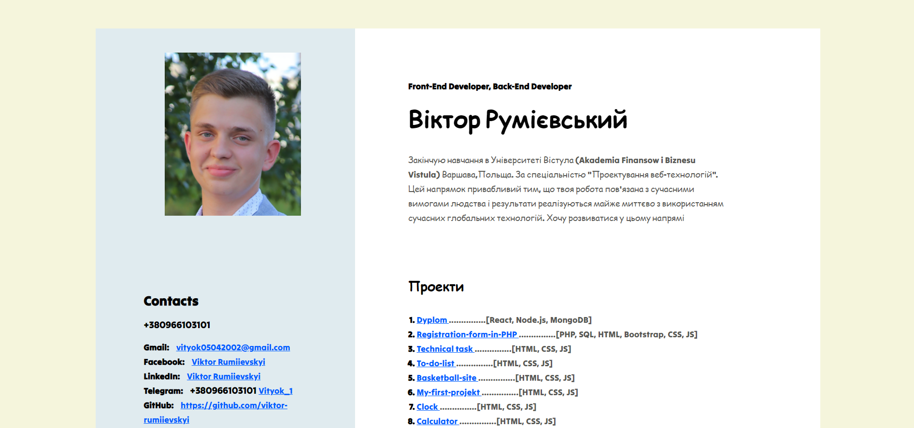The width and height of the screenshot is (914, 428).
Task: Open the Technical task project link
Action: coord(445,349)
